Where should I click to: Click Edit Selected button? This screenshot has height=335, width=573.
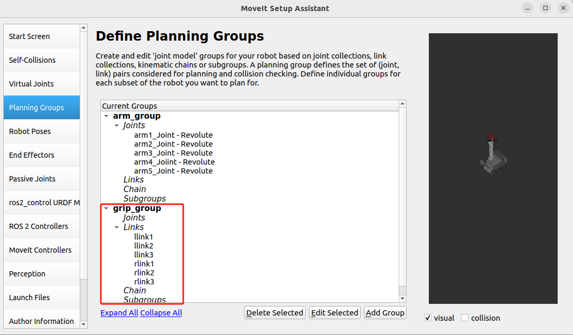click(x=335, y=313)
